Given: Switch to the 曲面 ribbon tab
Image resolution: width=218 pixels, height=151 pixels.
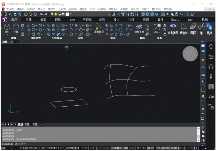Looking at the screenshot, I should click(43, 20).
